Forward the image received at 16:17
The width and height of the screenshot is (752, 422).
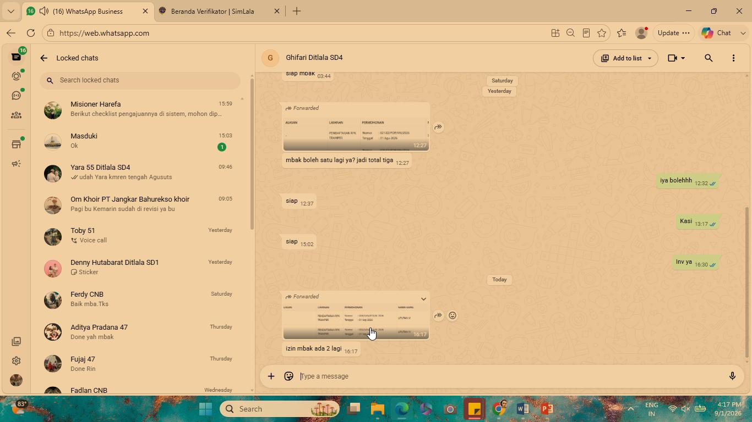[x=438, y=316]
